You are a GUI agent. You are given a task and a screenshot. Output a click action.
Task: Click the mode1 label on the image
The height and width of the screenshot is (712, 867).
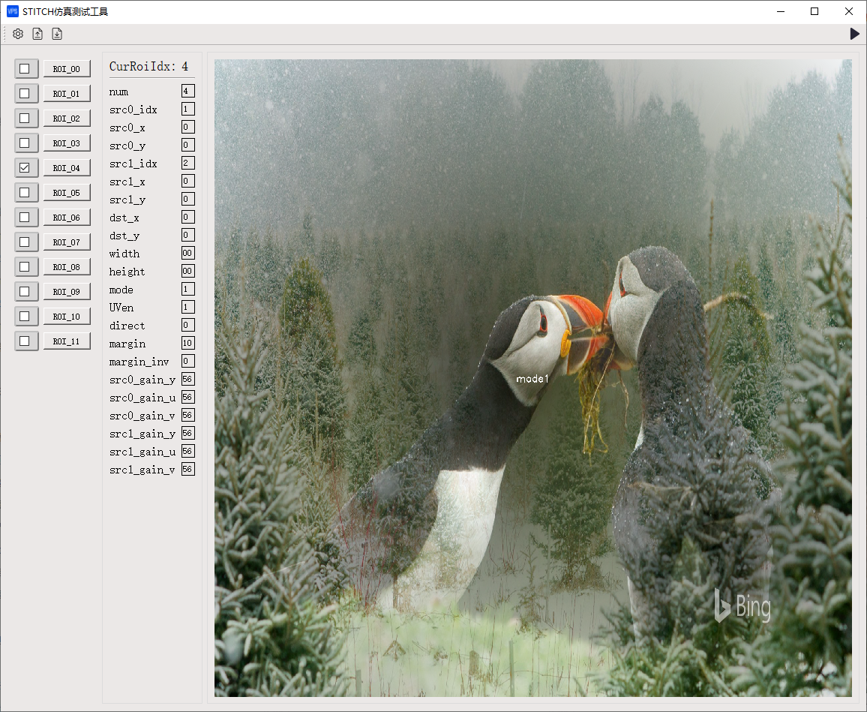click(x=532, y=379)
